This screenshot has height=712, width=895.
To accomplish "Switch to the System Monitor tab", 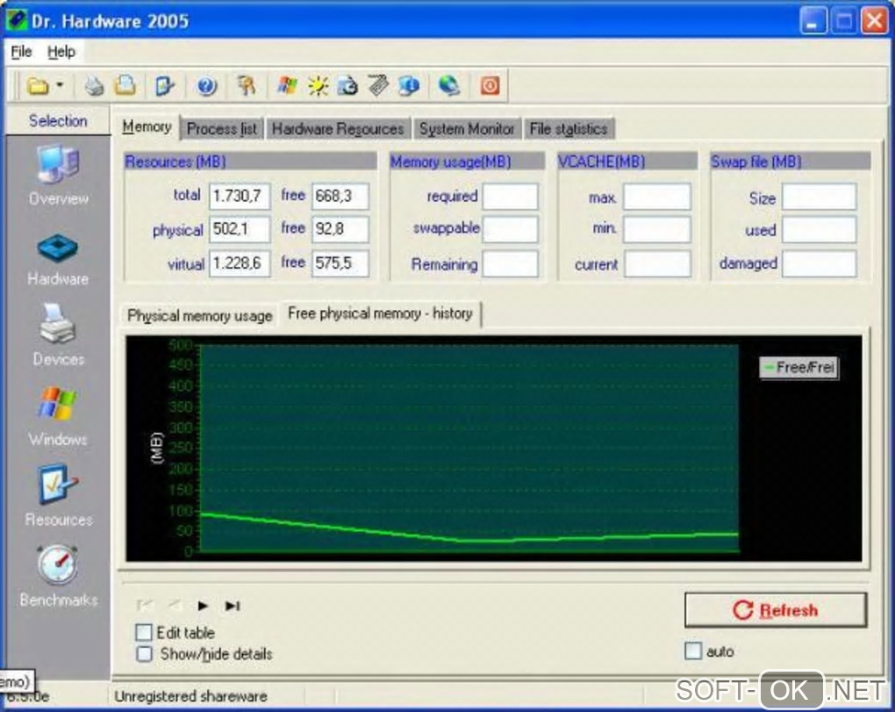I will tap(467, 129).
